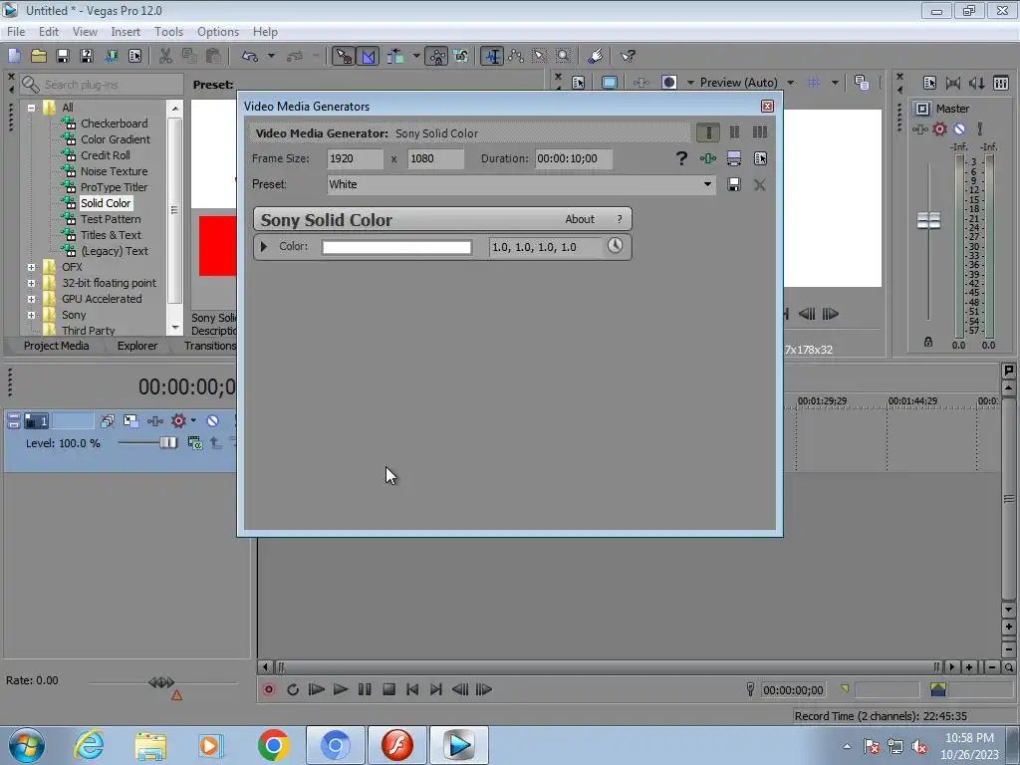Toggle Automatic Crossfades in main toolbar

[x=369, y=56]
